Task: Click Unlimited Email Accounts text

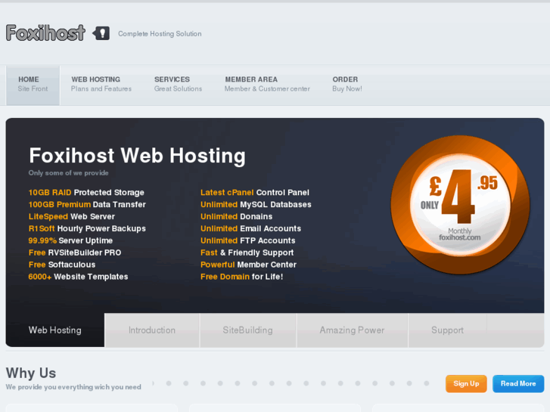Action: (x=250, y=228)
